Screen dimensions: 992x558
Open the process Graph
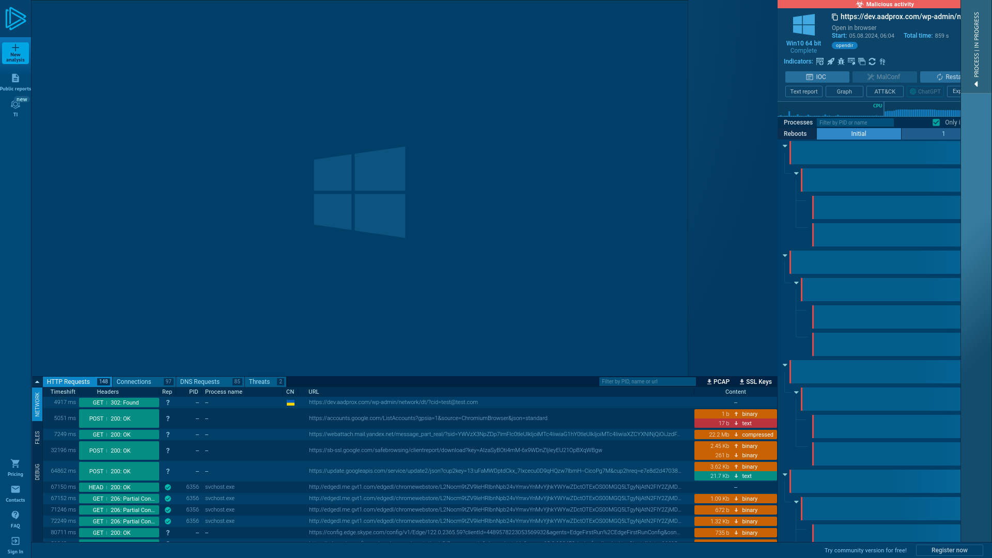(x=844, y=91)
